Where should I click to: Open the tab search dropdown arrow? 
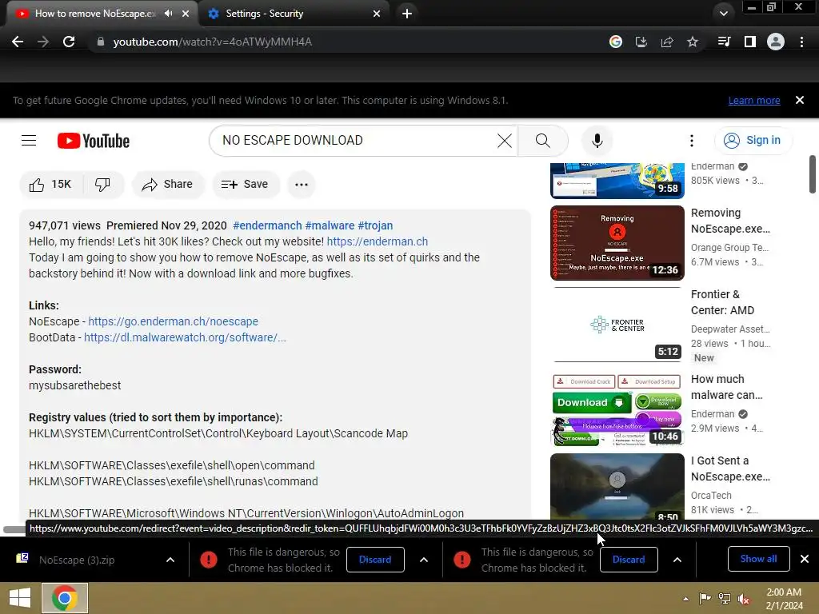coord(723,14)
